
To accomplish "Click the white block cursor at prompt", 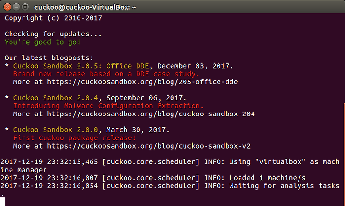I will 3,201.
